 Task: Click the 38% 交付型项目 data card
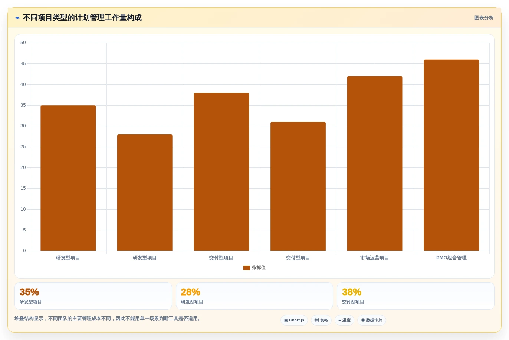[416, 296]
